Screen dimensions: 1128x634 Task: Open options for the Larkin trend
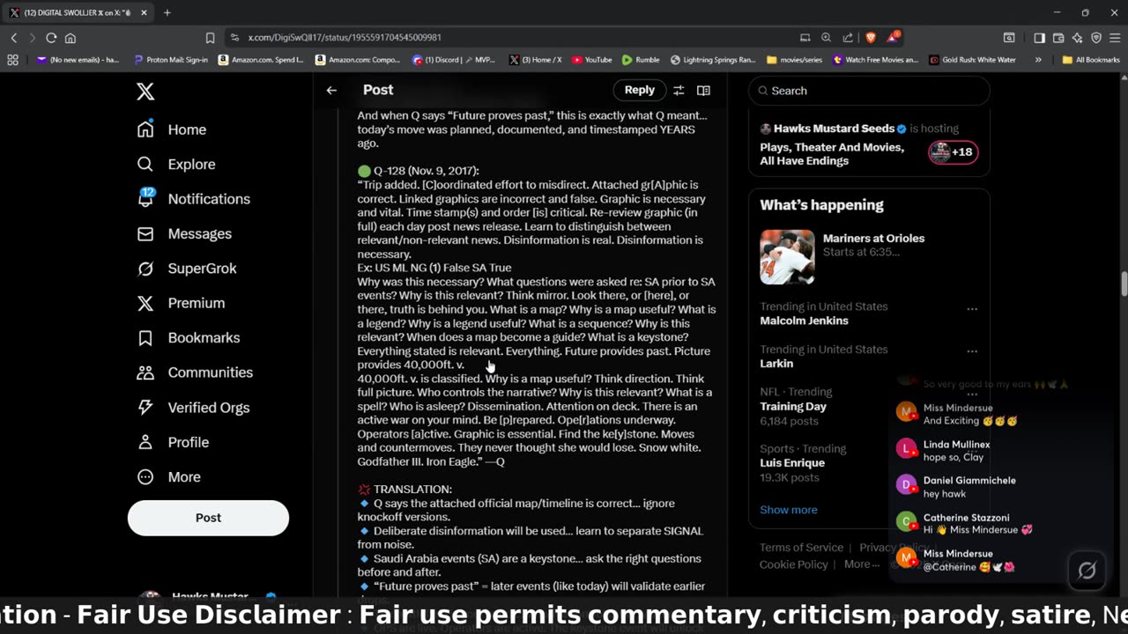pyautogui.click(x=972, y=350)
